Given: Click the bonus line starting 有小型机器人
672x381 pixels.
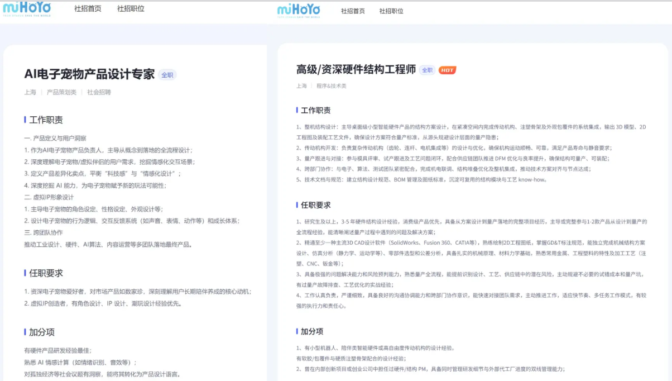Looking at the screenshot, I should point(376,347).
